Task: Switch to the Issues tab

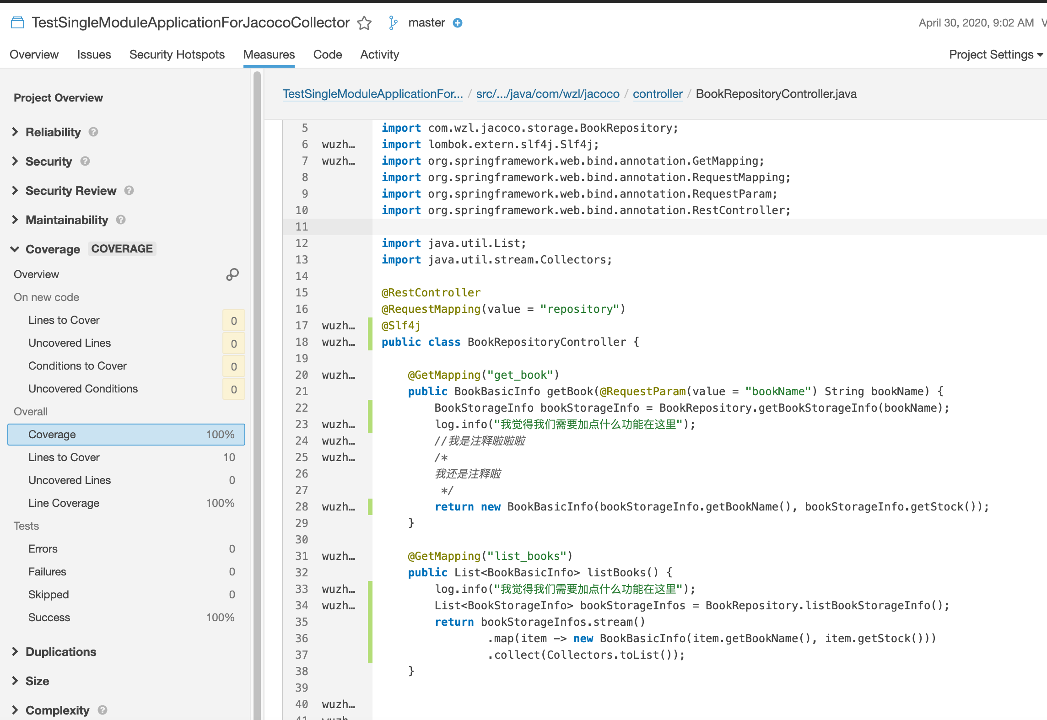Action: [94, 55]
